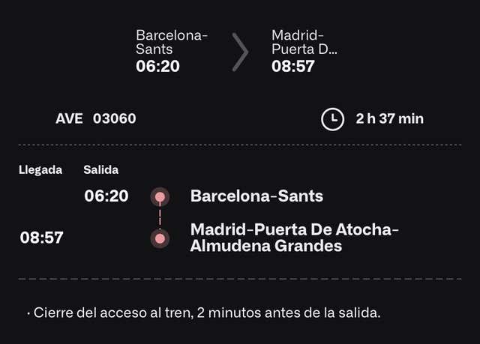Select the 08:57 Llegada time in the itinerary

(x=41, y=238)
